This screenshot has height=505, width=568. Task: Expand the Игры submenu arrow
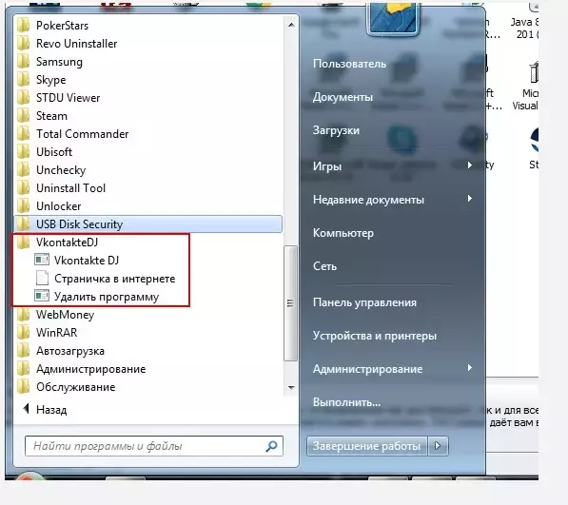[x=470, y=165]
